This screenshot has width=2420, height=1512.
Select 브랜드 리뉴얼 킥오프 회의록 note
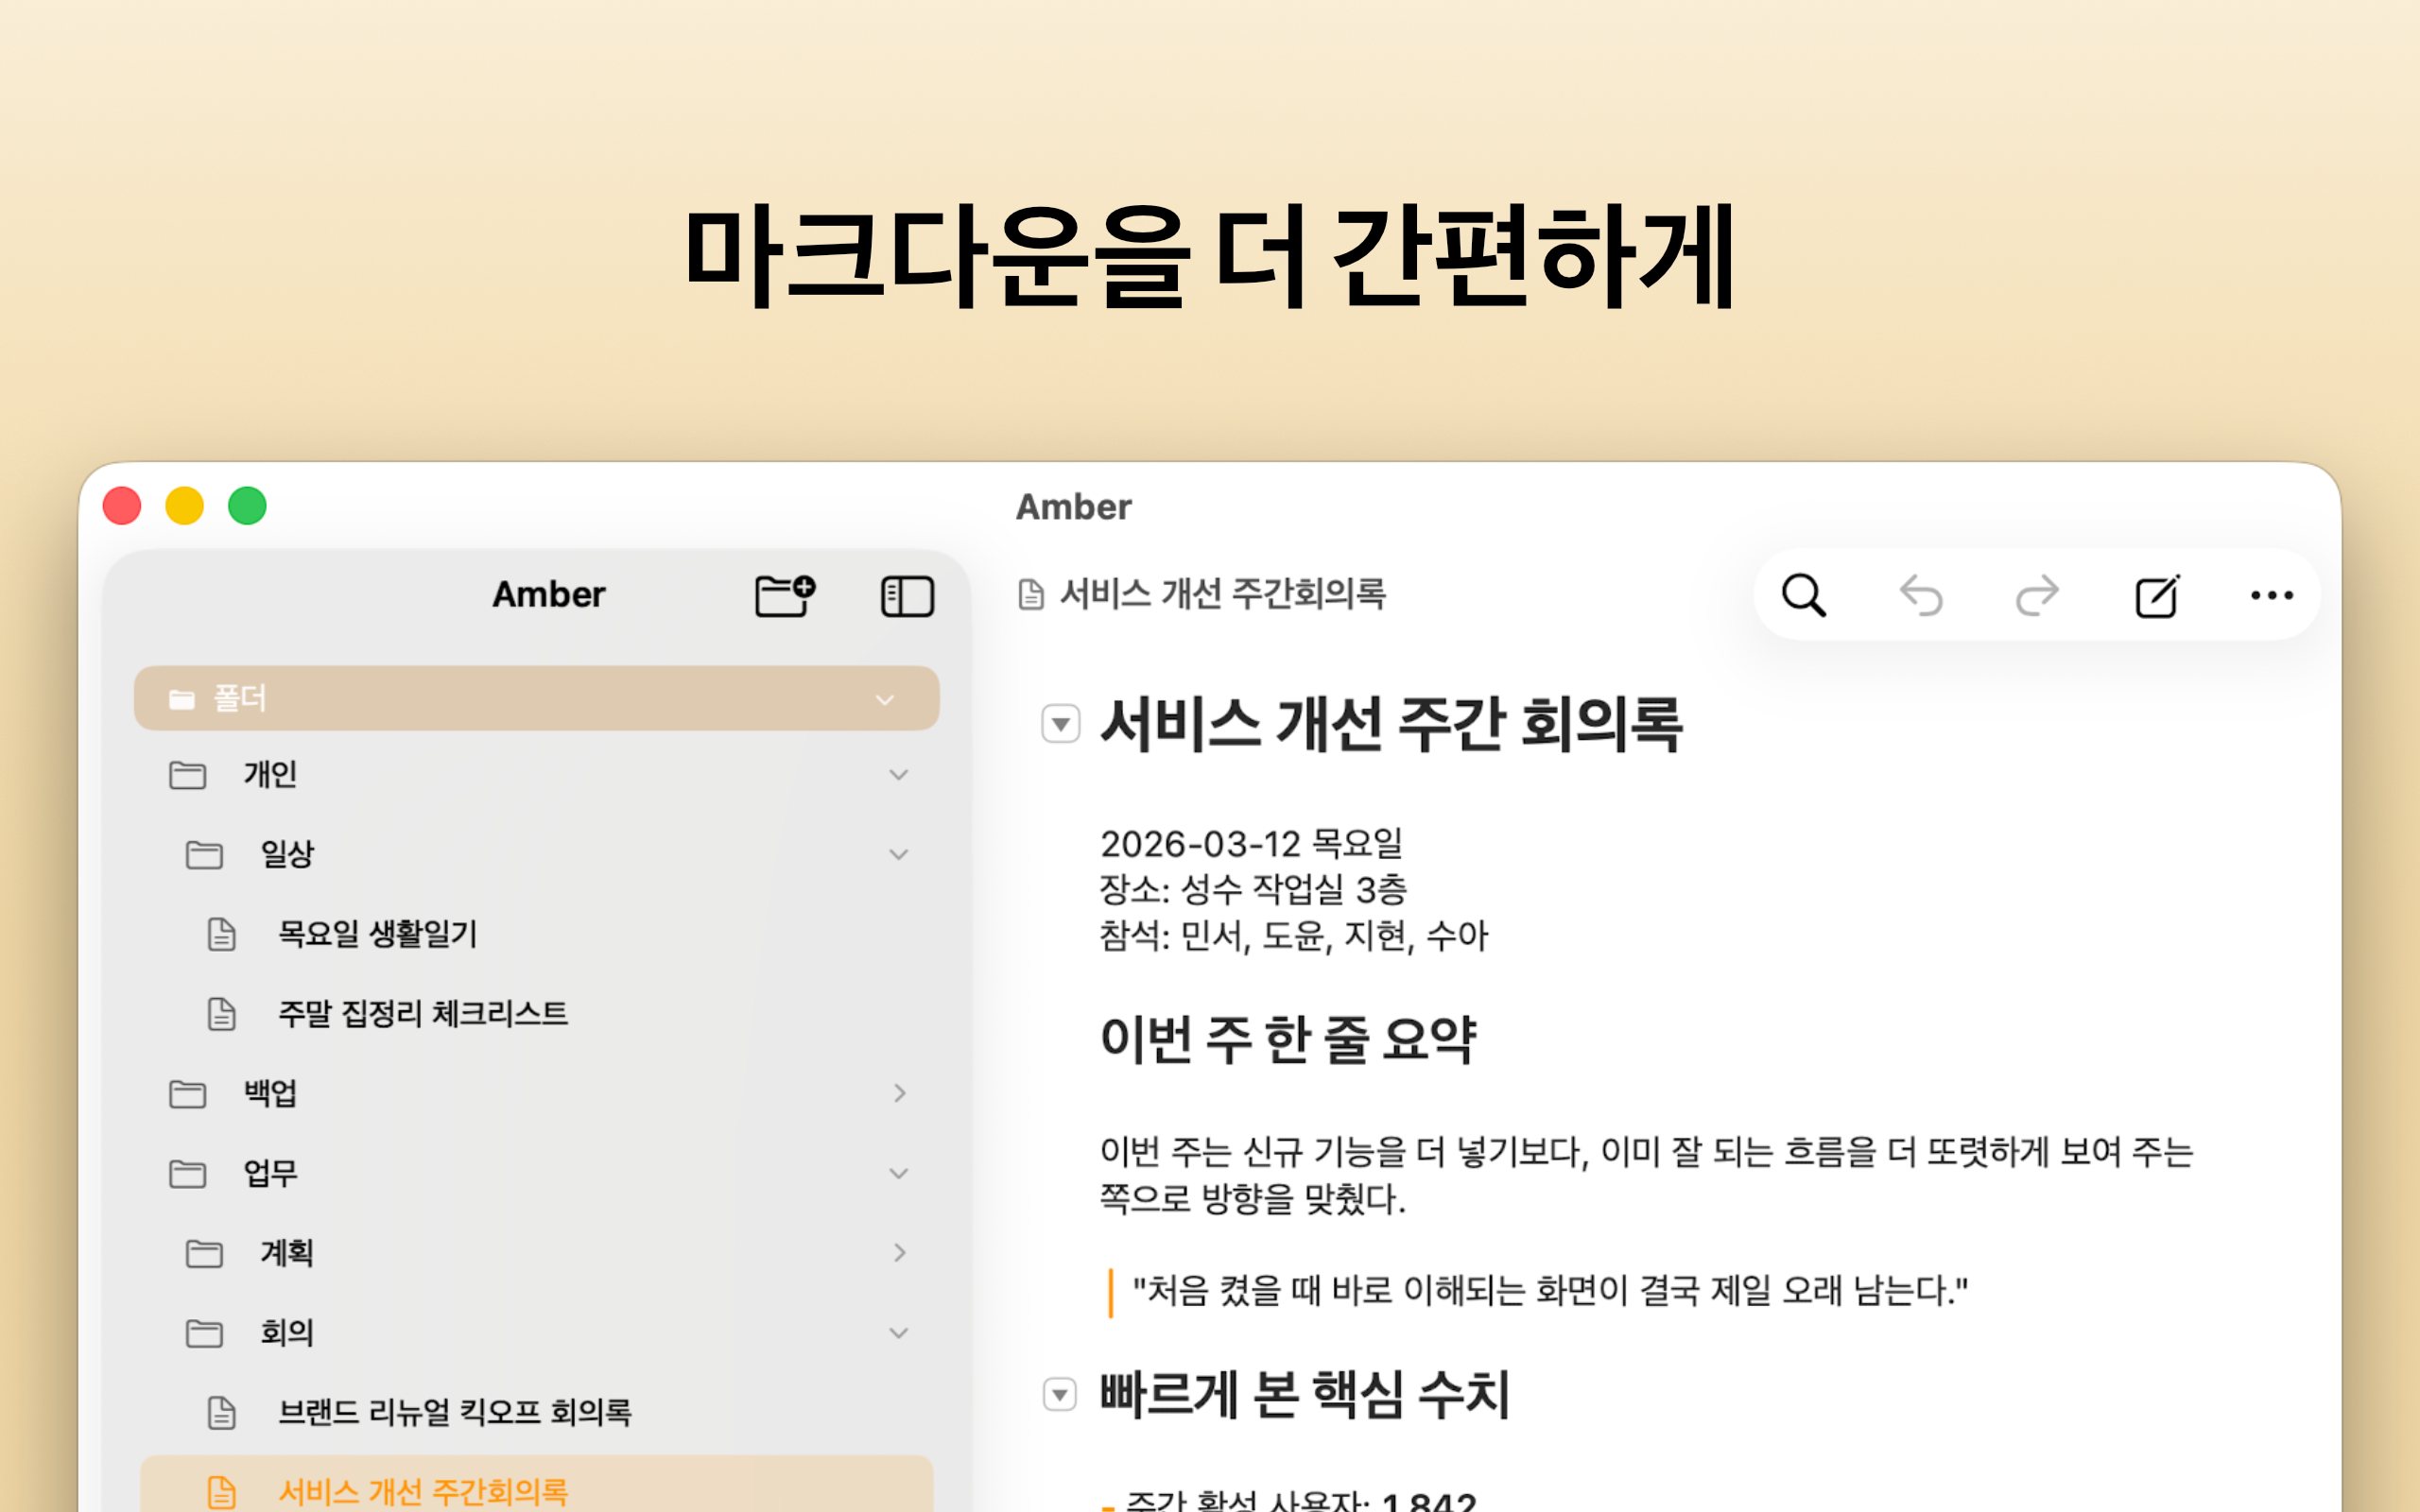tap(454, 1412)
